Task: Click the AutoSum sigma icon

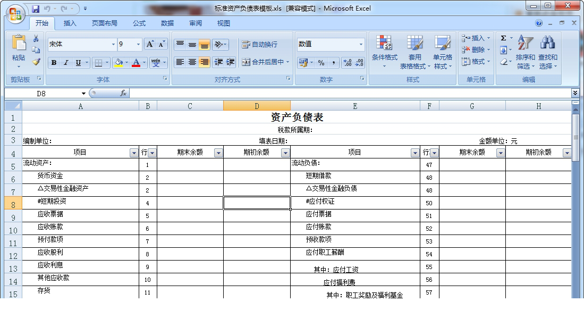Action: 504,38
